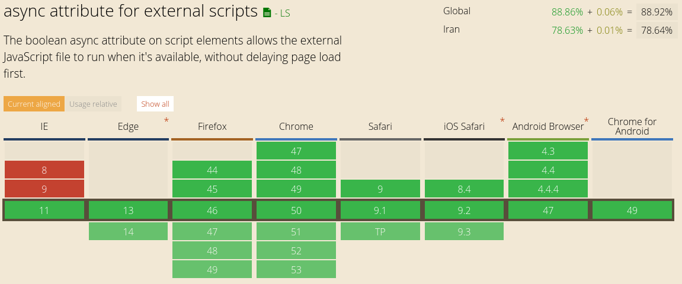This screenshot has height=284, width=682.
Task: Click the Iran 78.63% supported value
Action: click(x=567, y=30)
